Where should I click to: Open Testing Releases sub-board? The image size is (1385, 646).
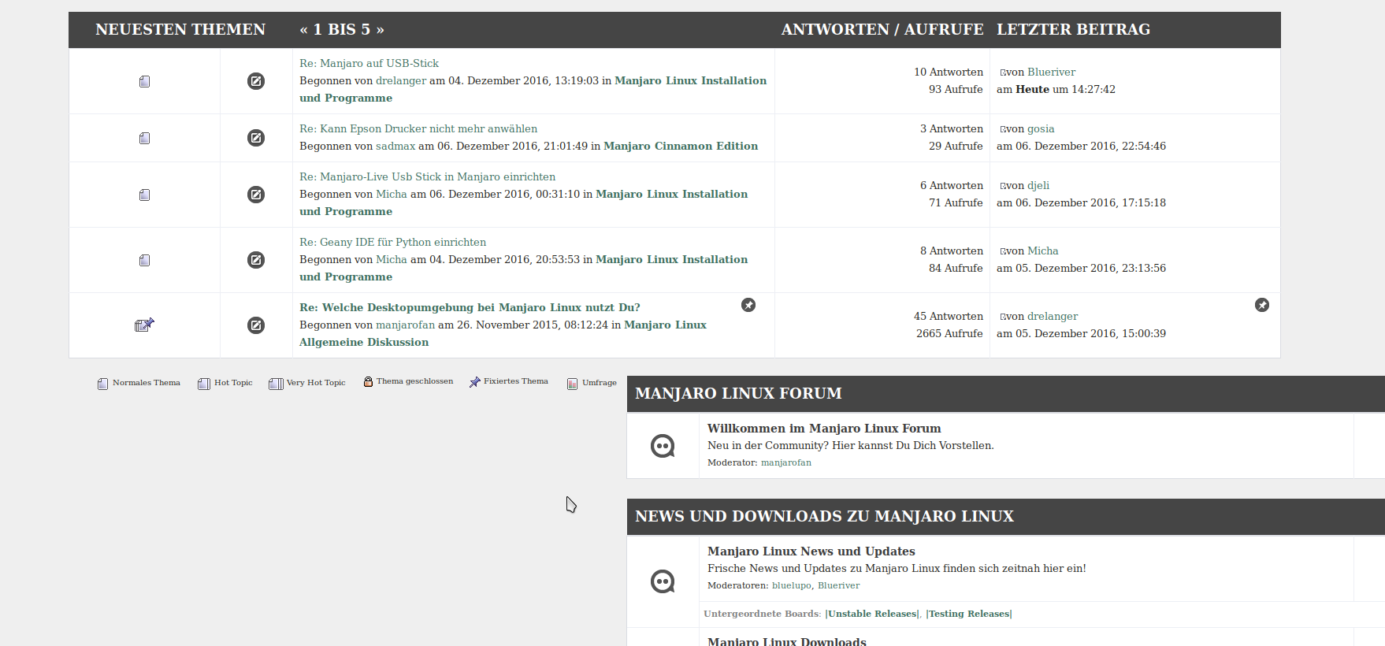point(969,614)
